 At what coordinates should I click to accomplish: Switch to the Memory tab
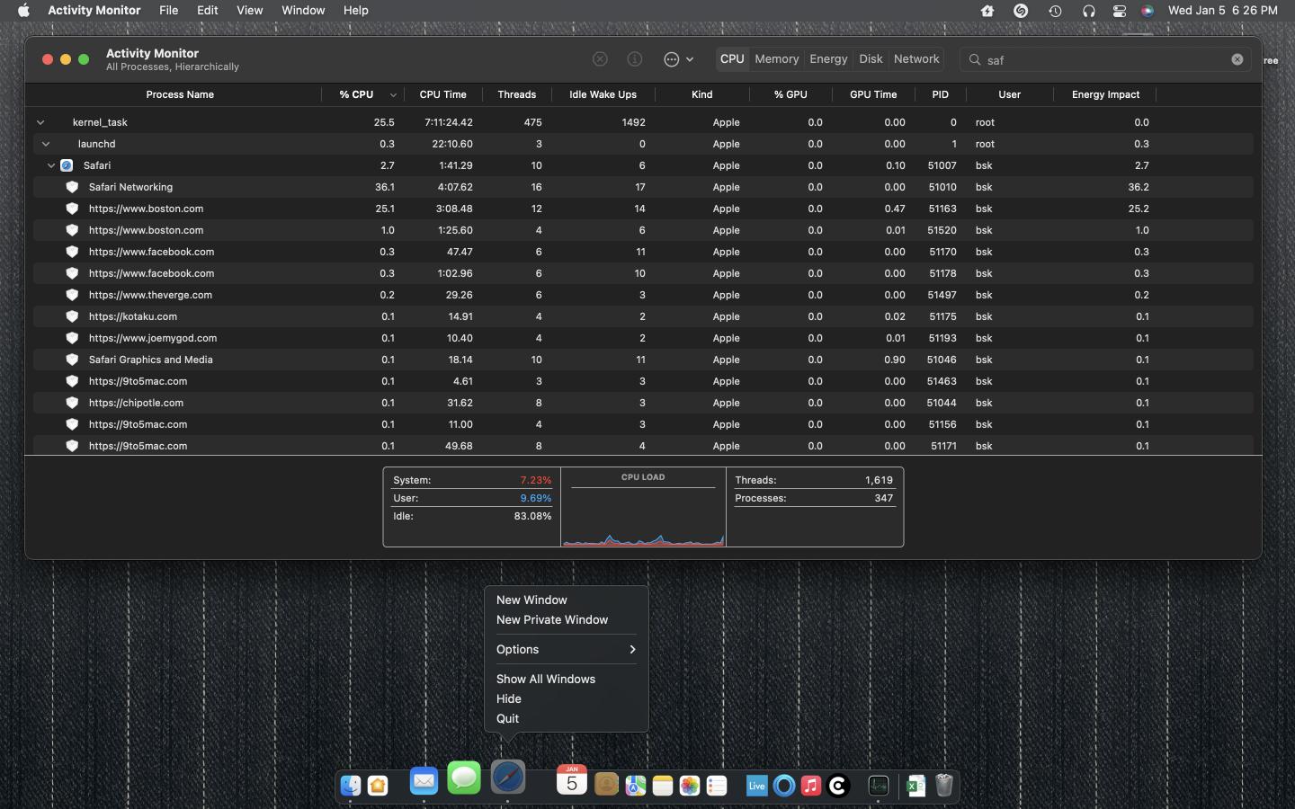(x=777, y=59)
